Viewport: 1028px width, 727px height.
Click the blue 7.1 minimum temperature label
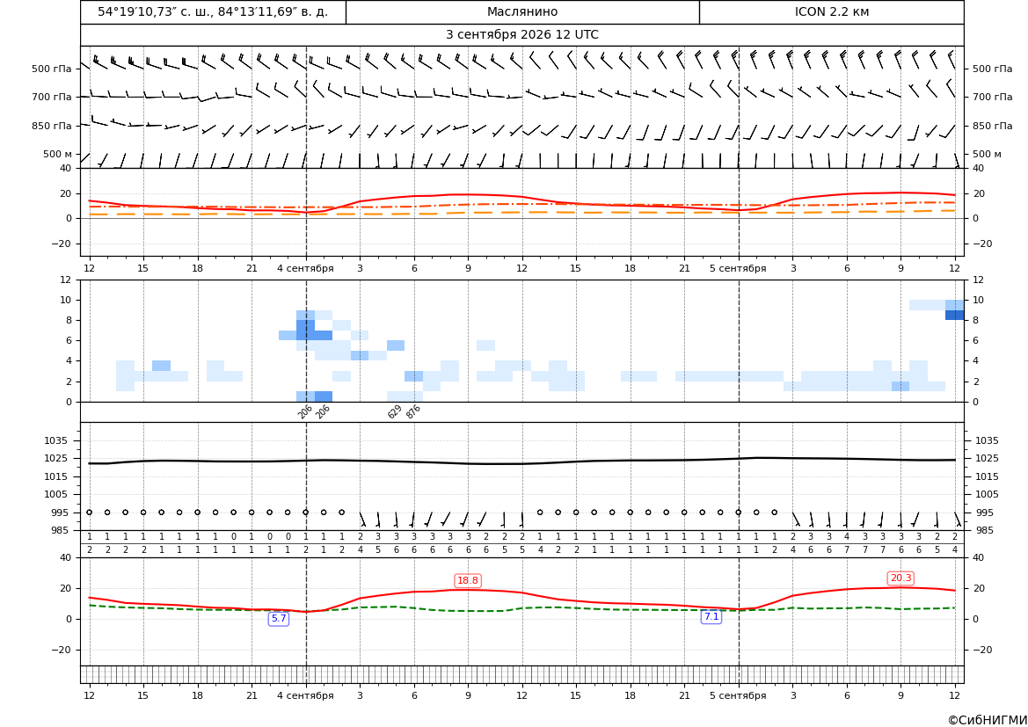711,617
